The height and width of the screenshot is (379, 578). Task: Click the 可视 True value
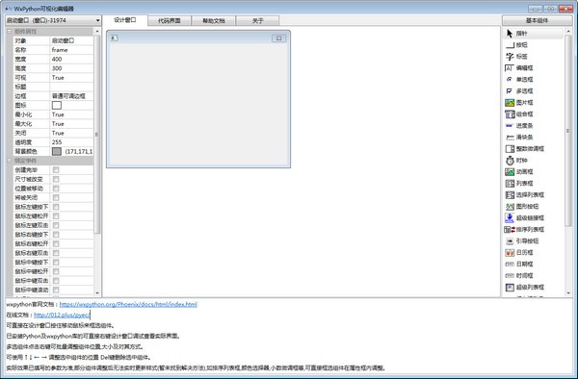[71, 78]
